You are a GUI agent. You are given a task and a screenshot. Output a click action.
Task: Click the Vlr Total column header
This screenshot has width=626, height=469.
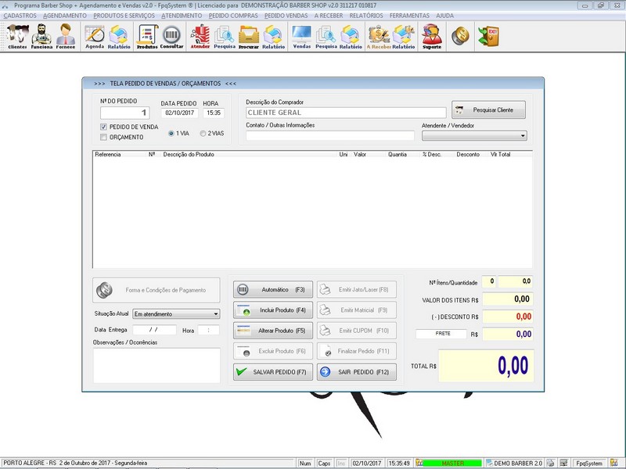[500, 154]
